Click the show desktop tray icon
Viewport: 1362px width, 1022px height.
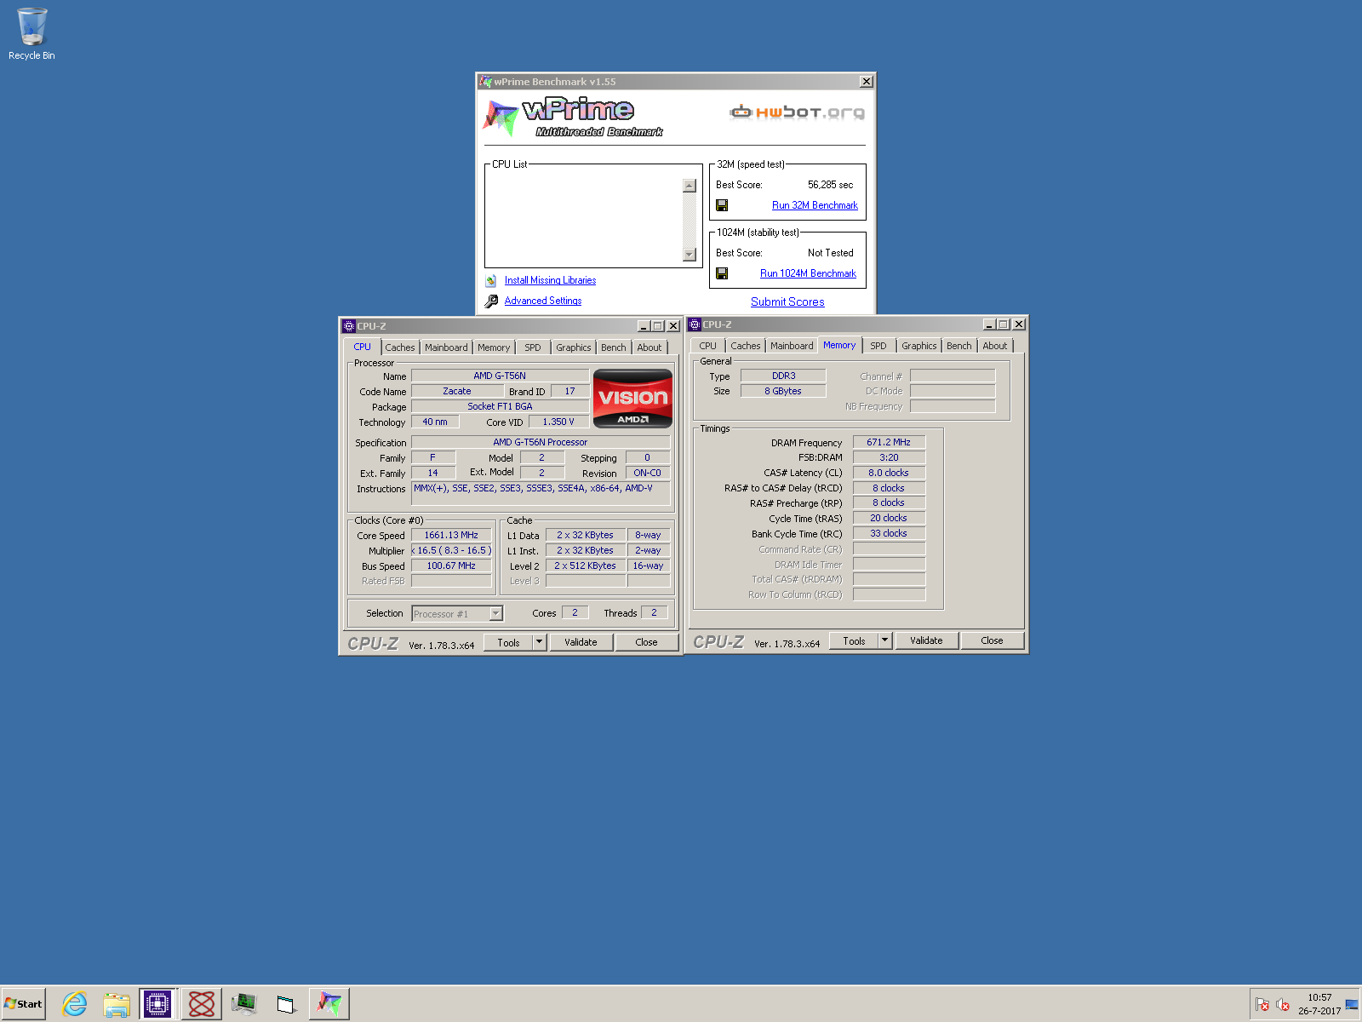[x=1352, y=1005]
